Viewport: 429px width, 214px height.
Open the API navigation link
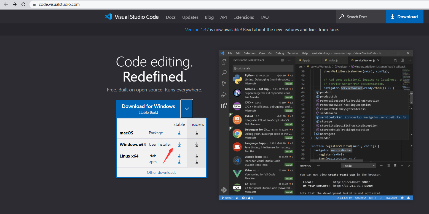coord(224,17)
